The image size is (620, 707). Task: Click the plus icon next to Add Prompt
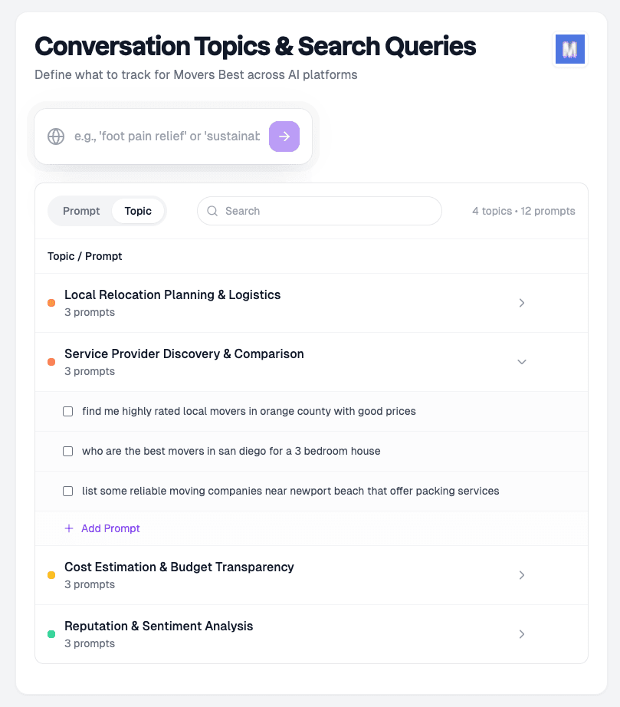71,528
